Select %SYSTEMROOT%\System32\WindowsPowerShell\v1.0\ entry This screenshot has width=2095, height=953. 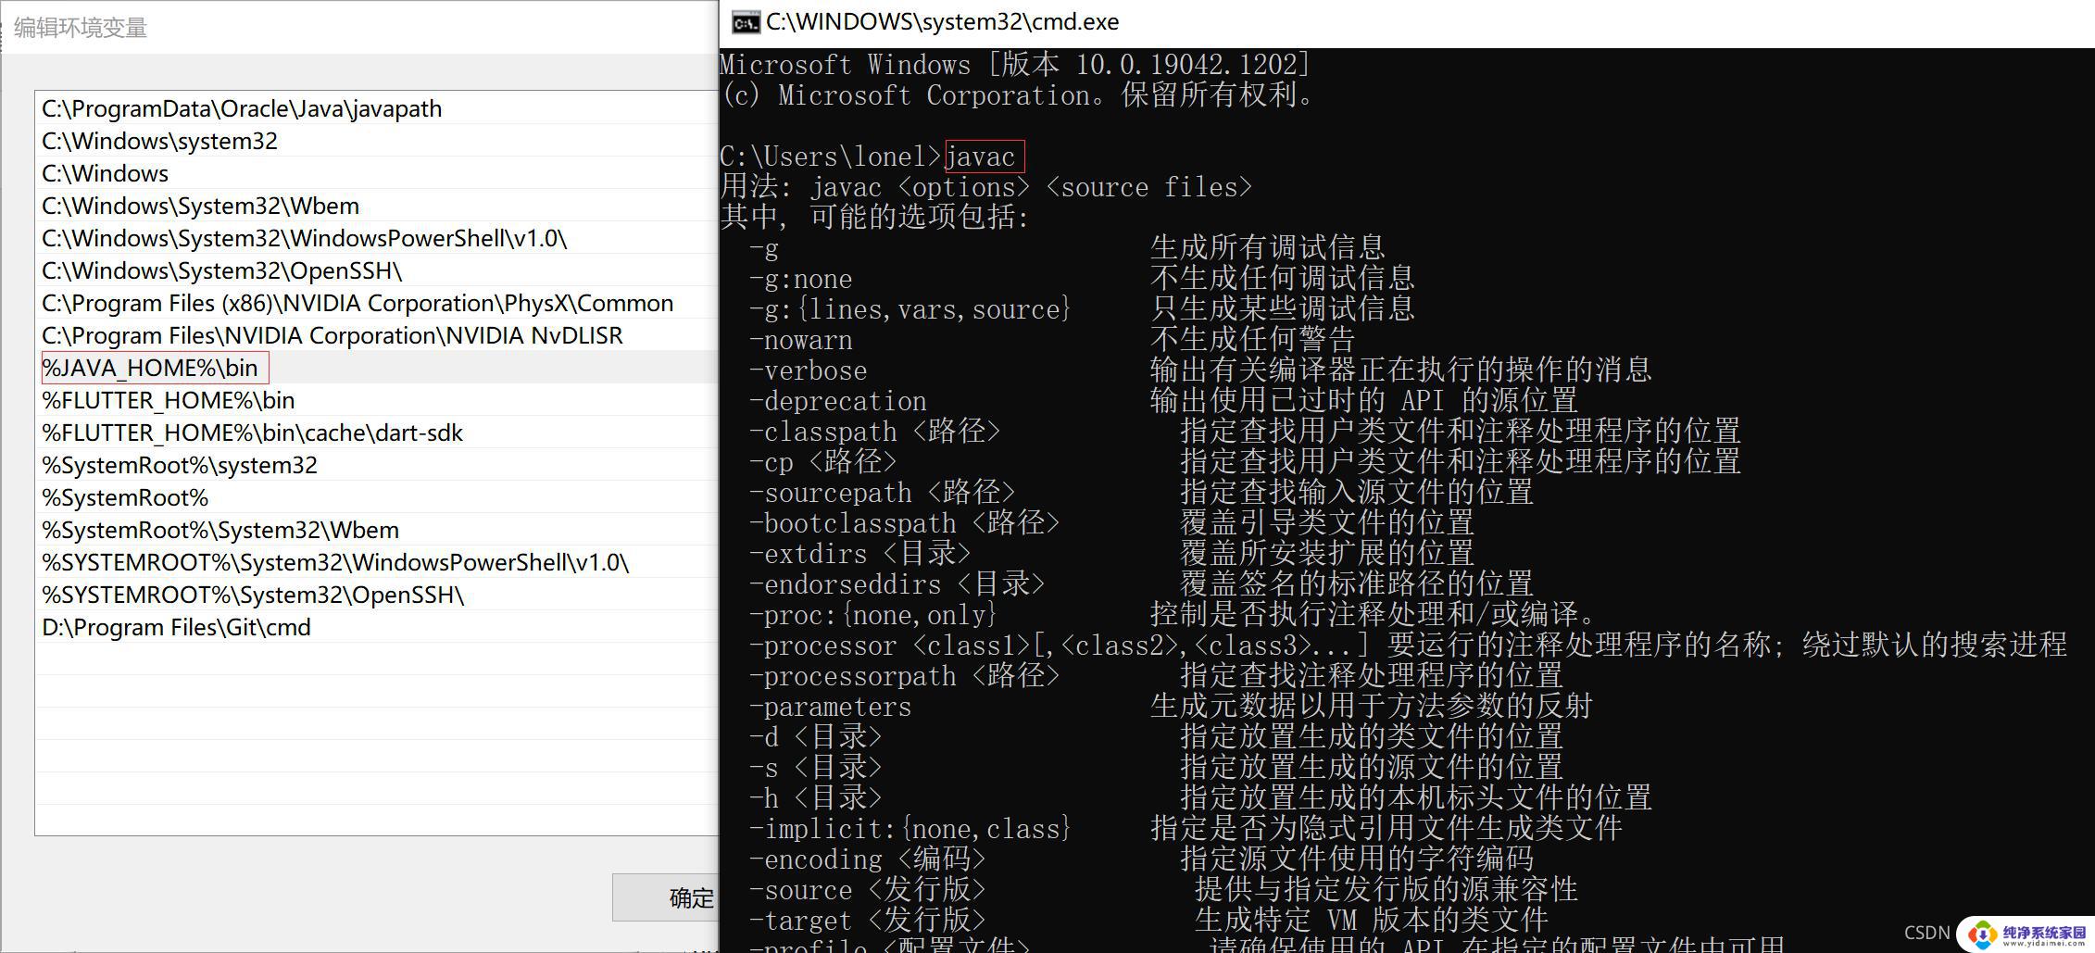point(376,562)
